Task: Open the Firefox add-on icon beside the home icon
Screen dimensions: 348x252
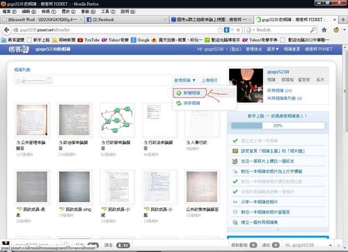Action: click(336, 30)
